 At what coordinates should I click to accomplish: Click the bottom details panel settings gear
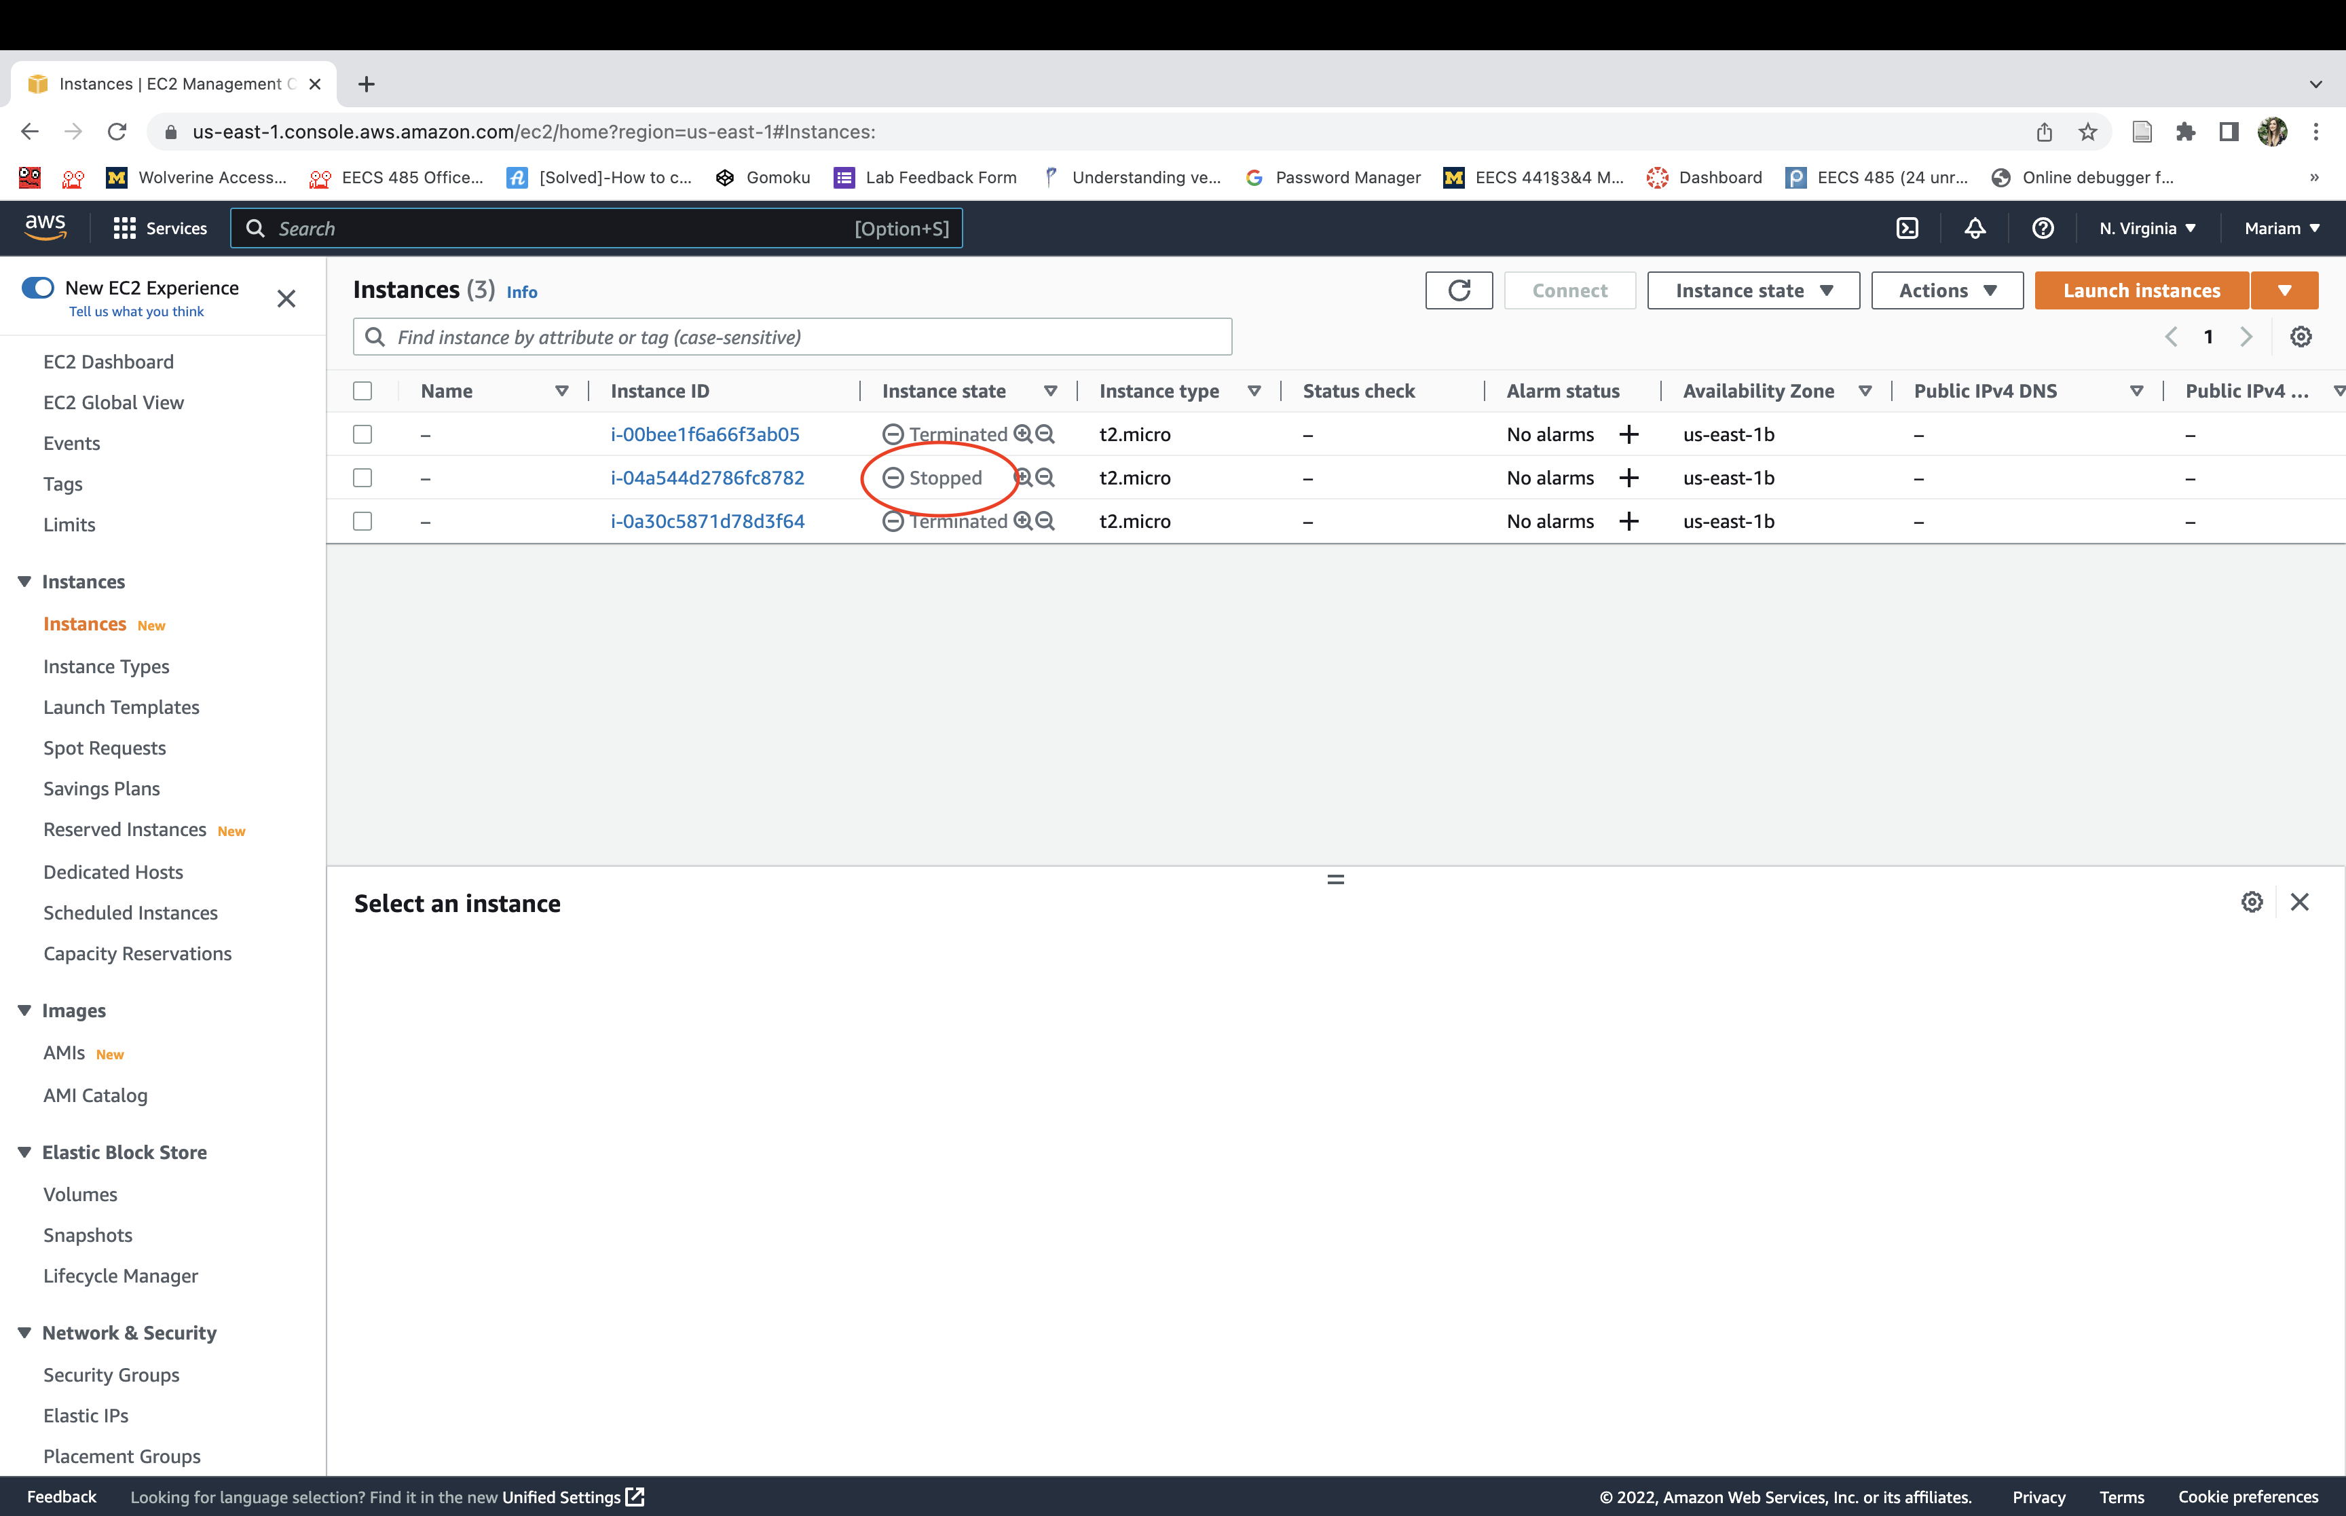(x=2252, y=903)
